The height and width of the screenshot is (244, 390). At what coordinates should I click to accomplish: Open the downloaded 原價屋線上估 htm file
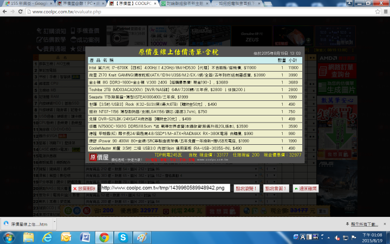(28, 224)
